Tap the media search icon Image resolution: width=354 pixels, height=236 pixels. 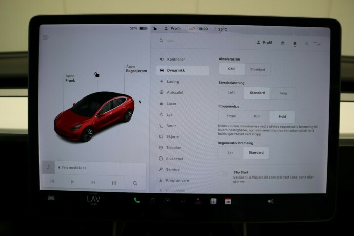click(x=135, y=183)
